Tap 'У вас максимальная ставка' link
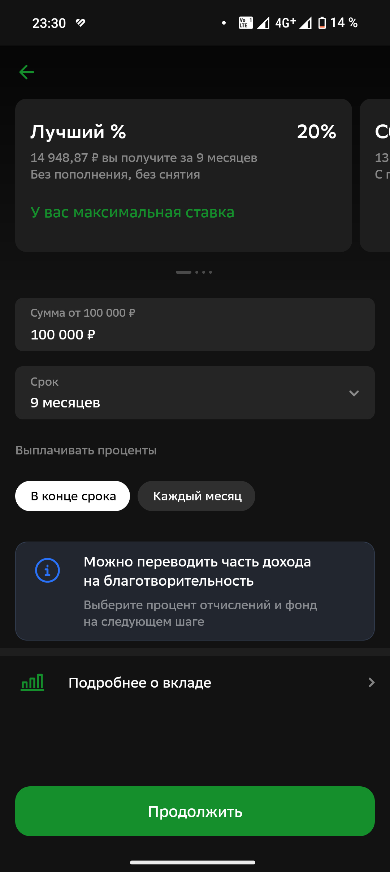This screenshot has width=390, height=872. point(133,212)
